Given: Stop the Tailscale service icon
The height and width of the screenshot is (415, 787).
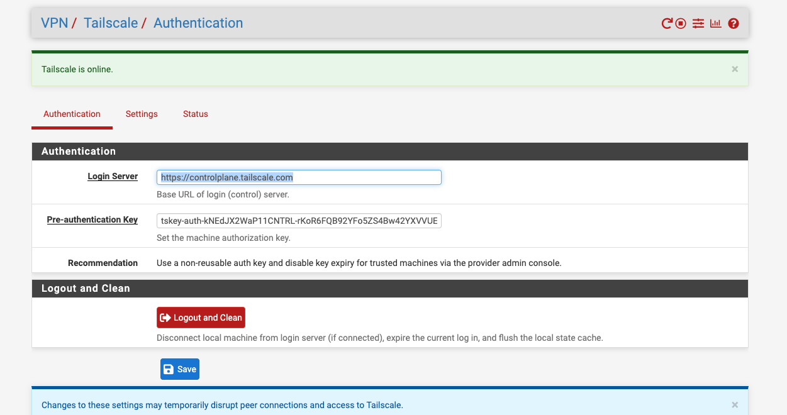Looking at the screenshot, I should pos(681,24).
